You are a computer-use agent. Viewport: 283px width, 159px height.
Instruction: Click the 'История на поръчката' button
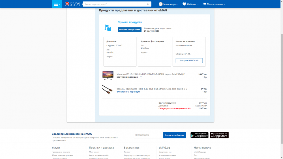coord(130,30)
